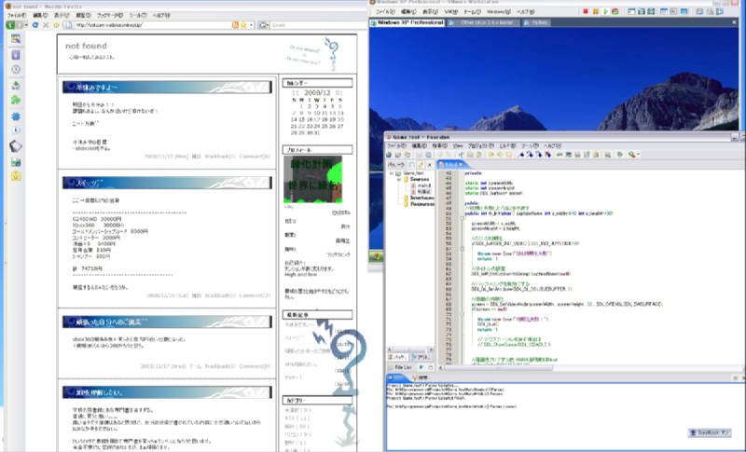Click the RSS feed icon in address bar

(x=235, y=25)
